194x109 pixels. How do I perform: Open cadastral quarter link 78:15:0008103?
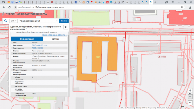coord(37,48)
